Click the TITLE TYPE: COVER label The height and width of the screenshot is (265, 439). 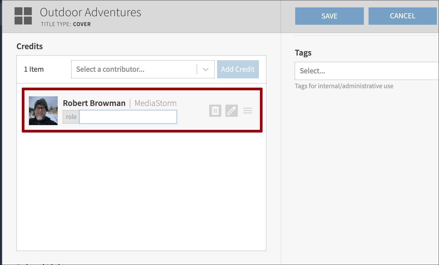(x=66, y=24)
